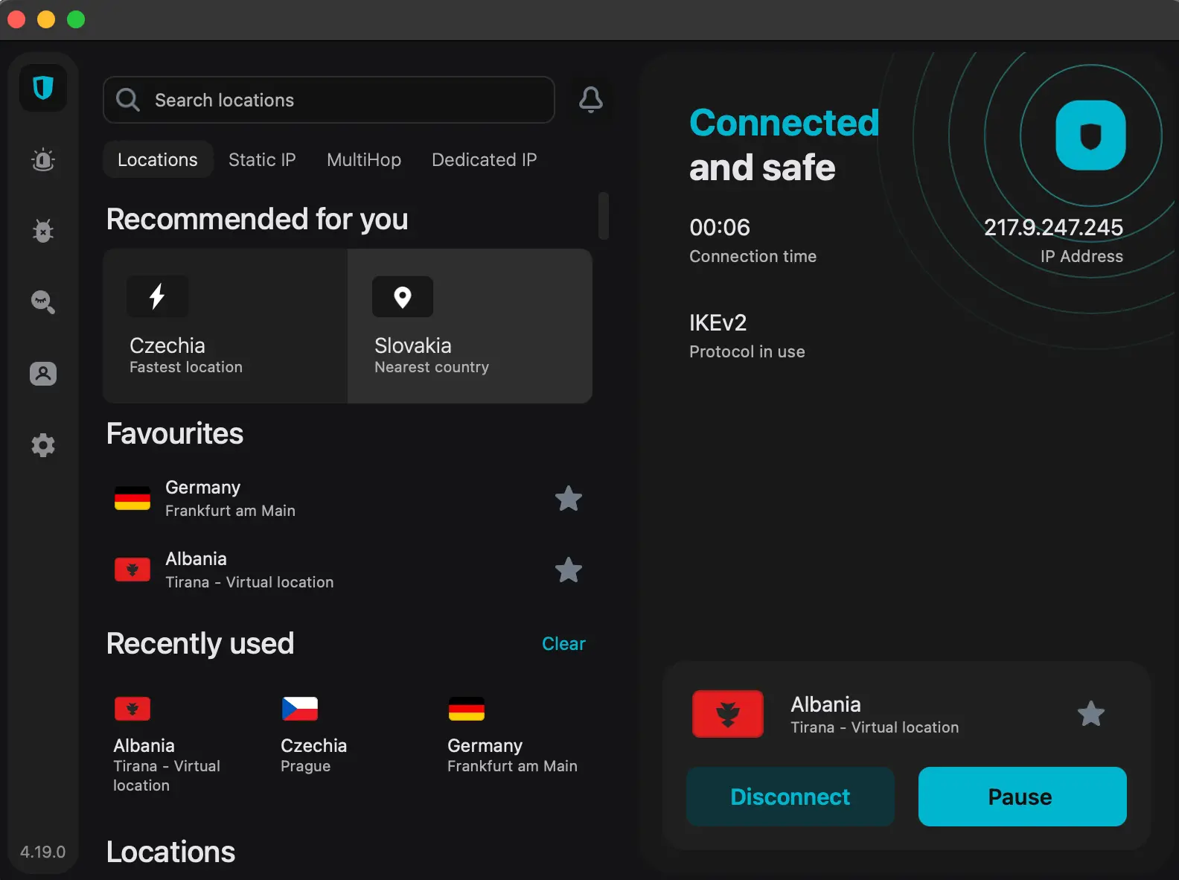The width and height of the screenshot is (1179, 880).
Task: Toggle favourite star for Germany Frankfurt
Action: [x=569, y=499]
